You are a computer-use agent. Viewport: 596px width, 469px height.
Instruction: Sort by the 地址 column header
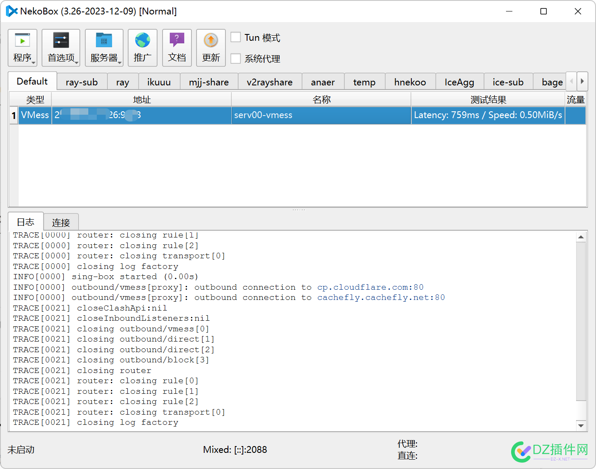point(142,99)
